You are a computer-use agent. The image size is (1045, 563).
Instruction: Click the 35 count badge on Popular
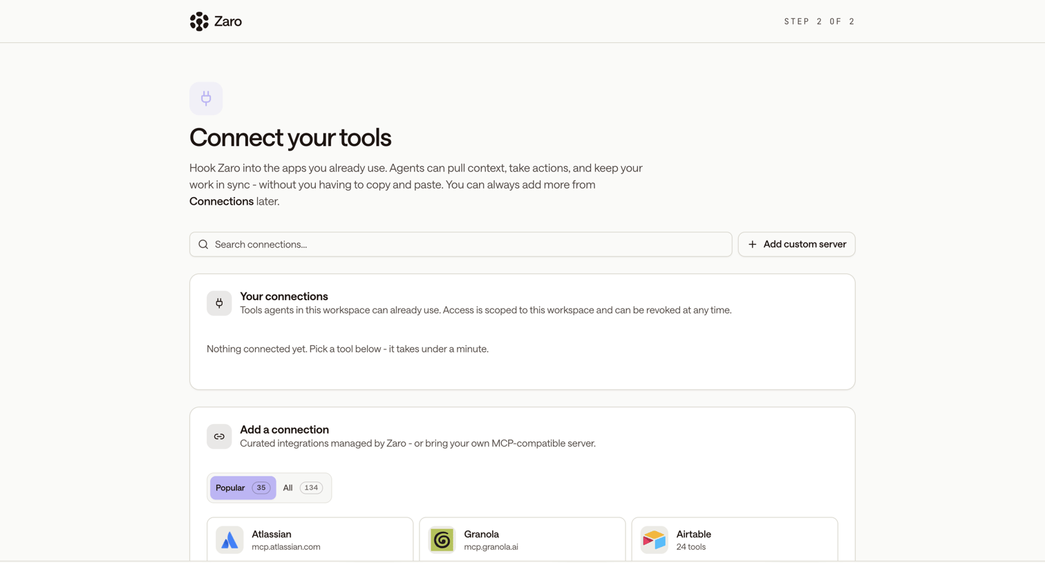pyautogui.click(x=261, y=488)
